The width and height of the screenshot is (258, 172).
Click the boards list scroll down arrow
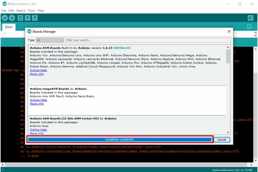[x=228, y=132]
